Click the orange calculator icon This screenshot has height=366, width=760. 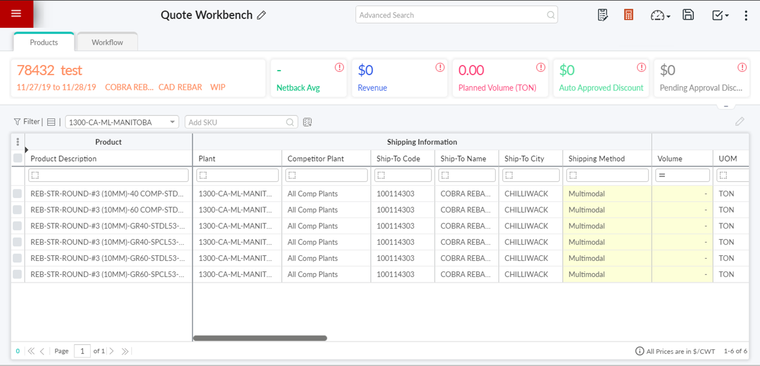(x=629, y=15)
